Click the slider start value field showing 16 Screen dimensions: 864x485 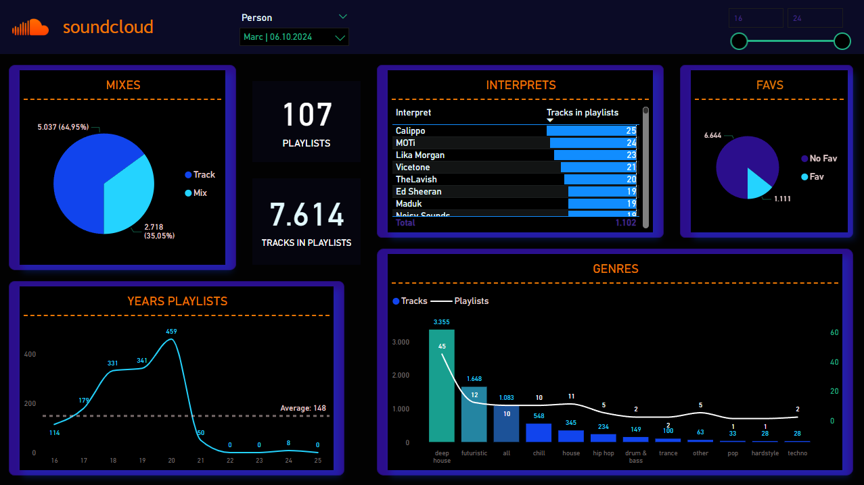(756, 18)
